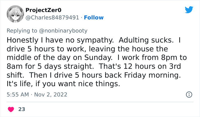Image resolution: width=200 pixels, height=117 pixels.
Task: Click the @Charles84879491 handle
Action: pyautogui.click(x=52, y=18)
